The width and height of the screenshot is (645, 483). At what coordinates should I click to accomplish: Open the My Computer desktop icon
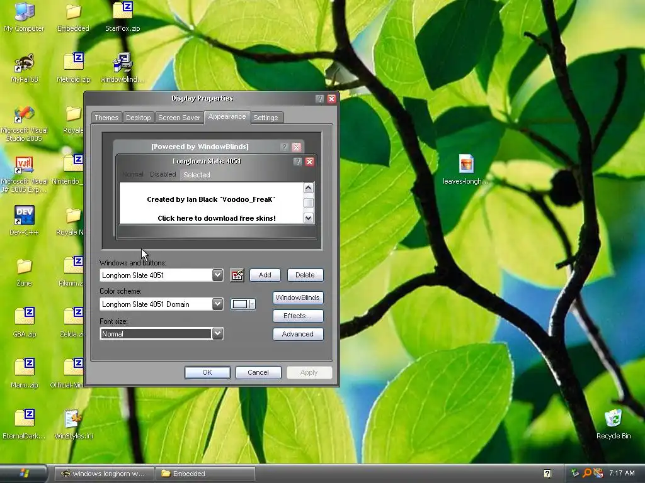[24, 16]
